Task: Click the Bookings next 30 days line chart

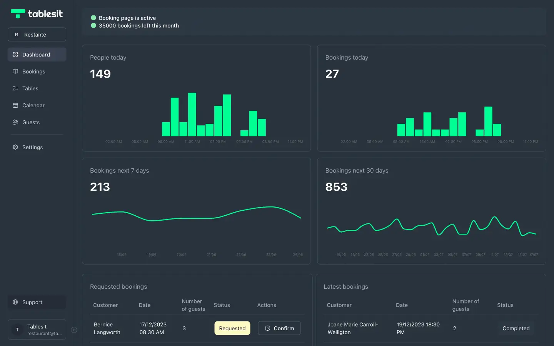Action: pyautogui.click(x=432, y=226)
